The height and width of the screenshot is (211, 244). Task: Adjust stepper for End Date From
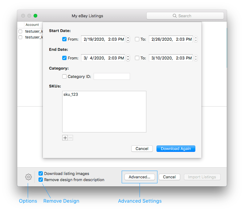[128, 58]
